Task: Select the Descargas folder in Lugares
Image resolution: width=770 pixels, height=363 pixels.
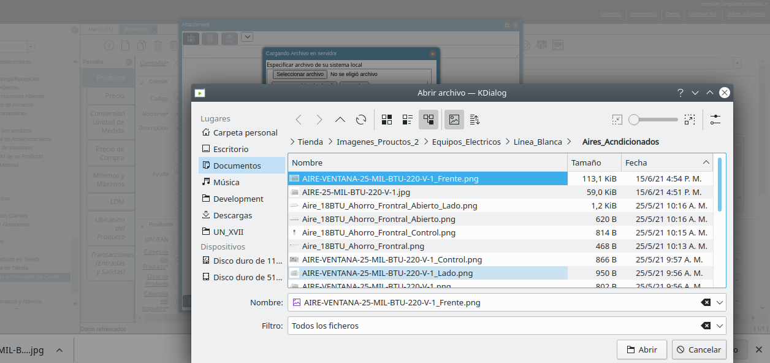Action: [x=233, y=215]
